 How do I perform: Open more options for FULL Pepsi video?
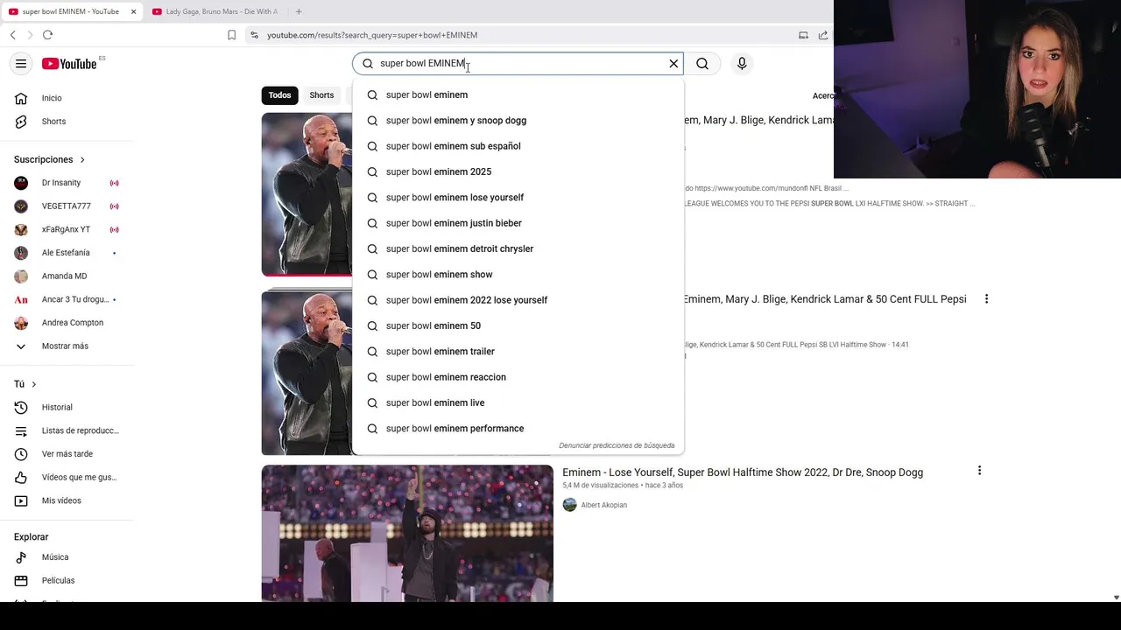point(986,299)
